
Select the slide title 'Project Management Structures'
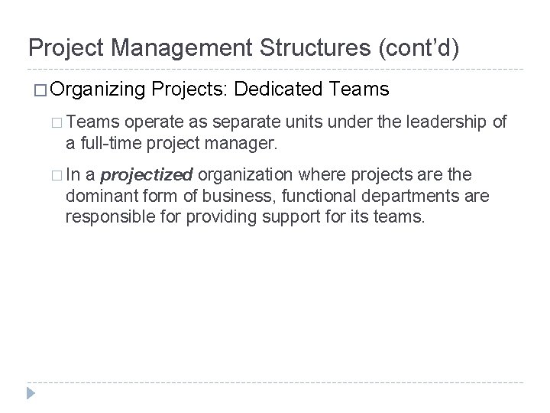point(199,47)
